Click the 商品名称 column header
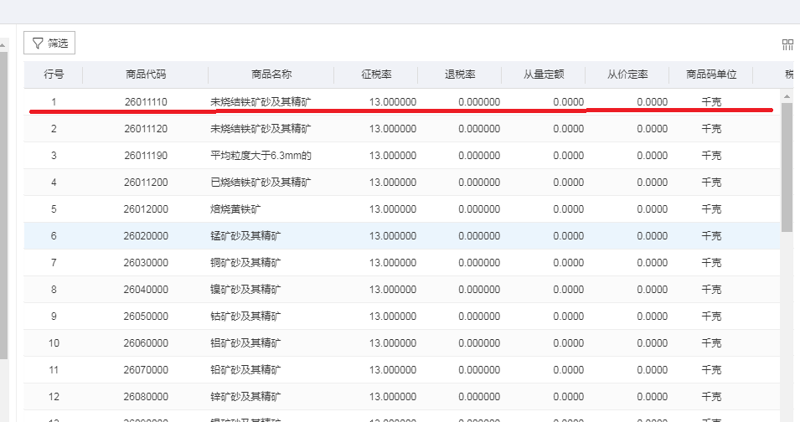 271,75
